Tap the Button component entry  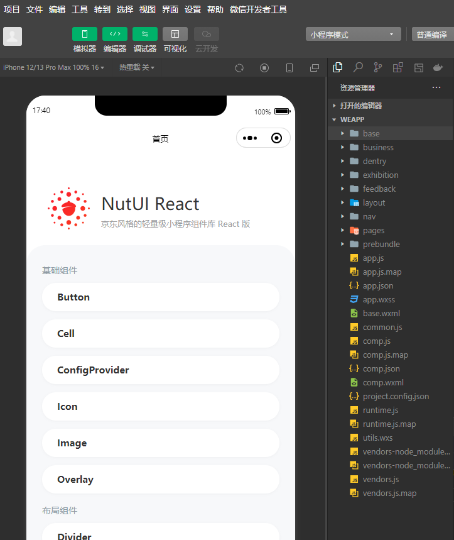161,297
